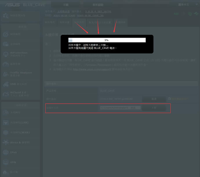Open the traffic manager (流量管理) icon
The height and width of the screenshot is (177, 200).
point(6,64)
